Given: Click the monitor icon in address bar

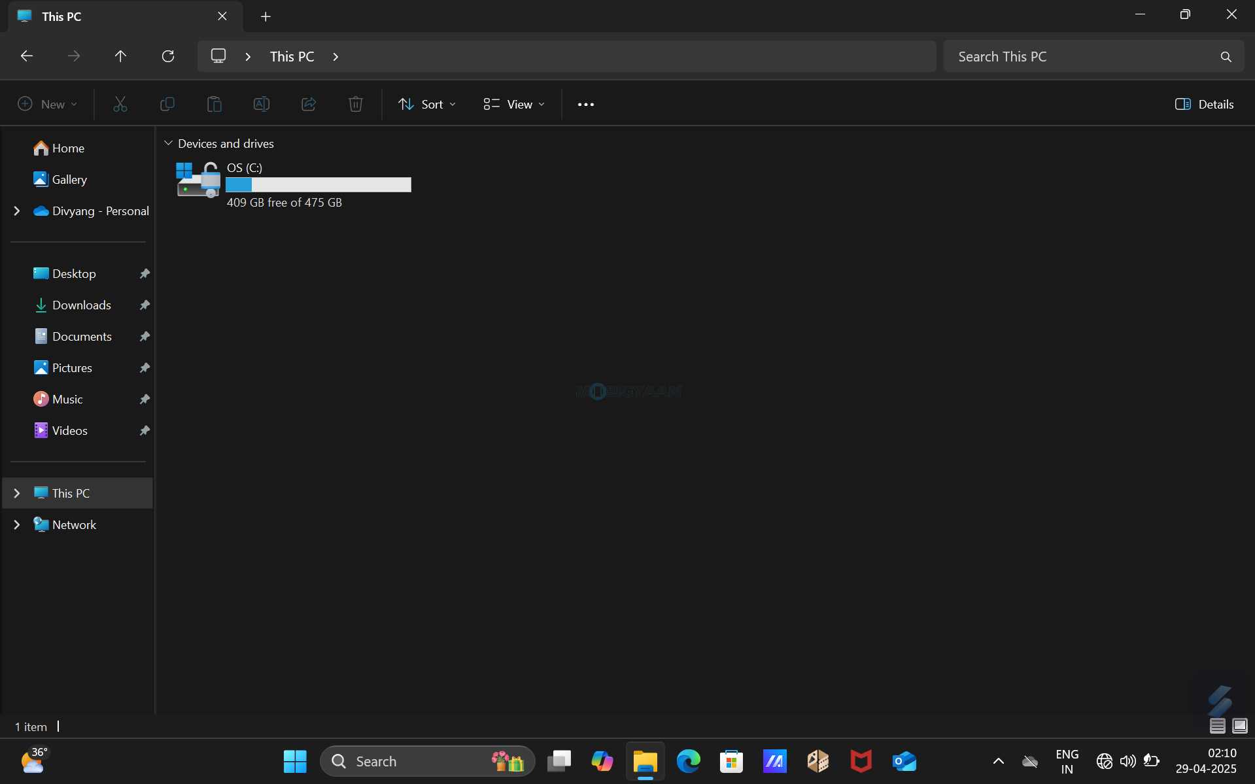Looking at the screenshot, I should pos(218,56).
